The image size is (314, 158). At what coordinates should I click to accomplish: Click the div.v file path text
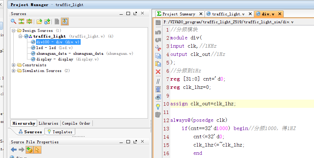pos(229,22)
